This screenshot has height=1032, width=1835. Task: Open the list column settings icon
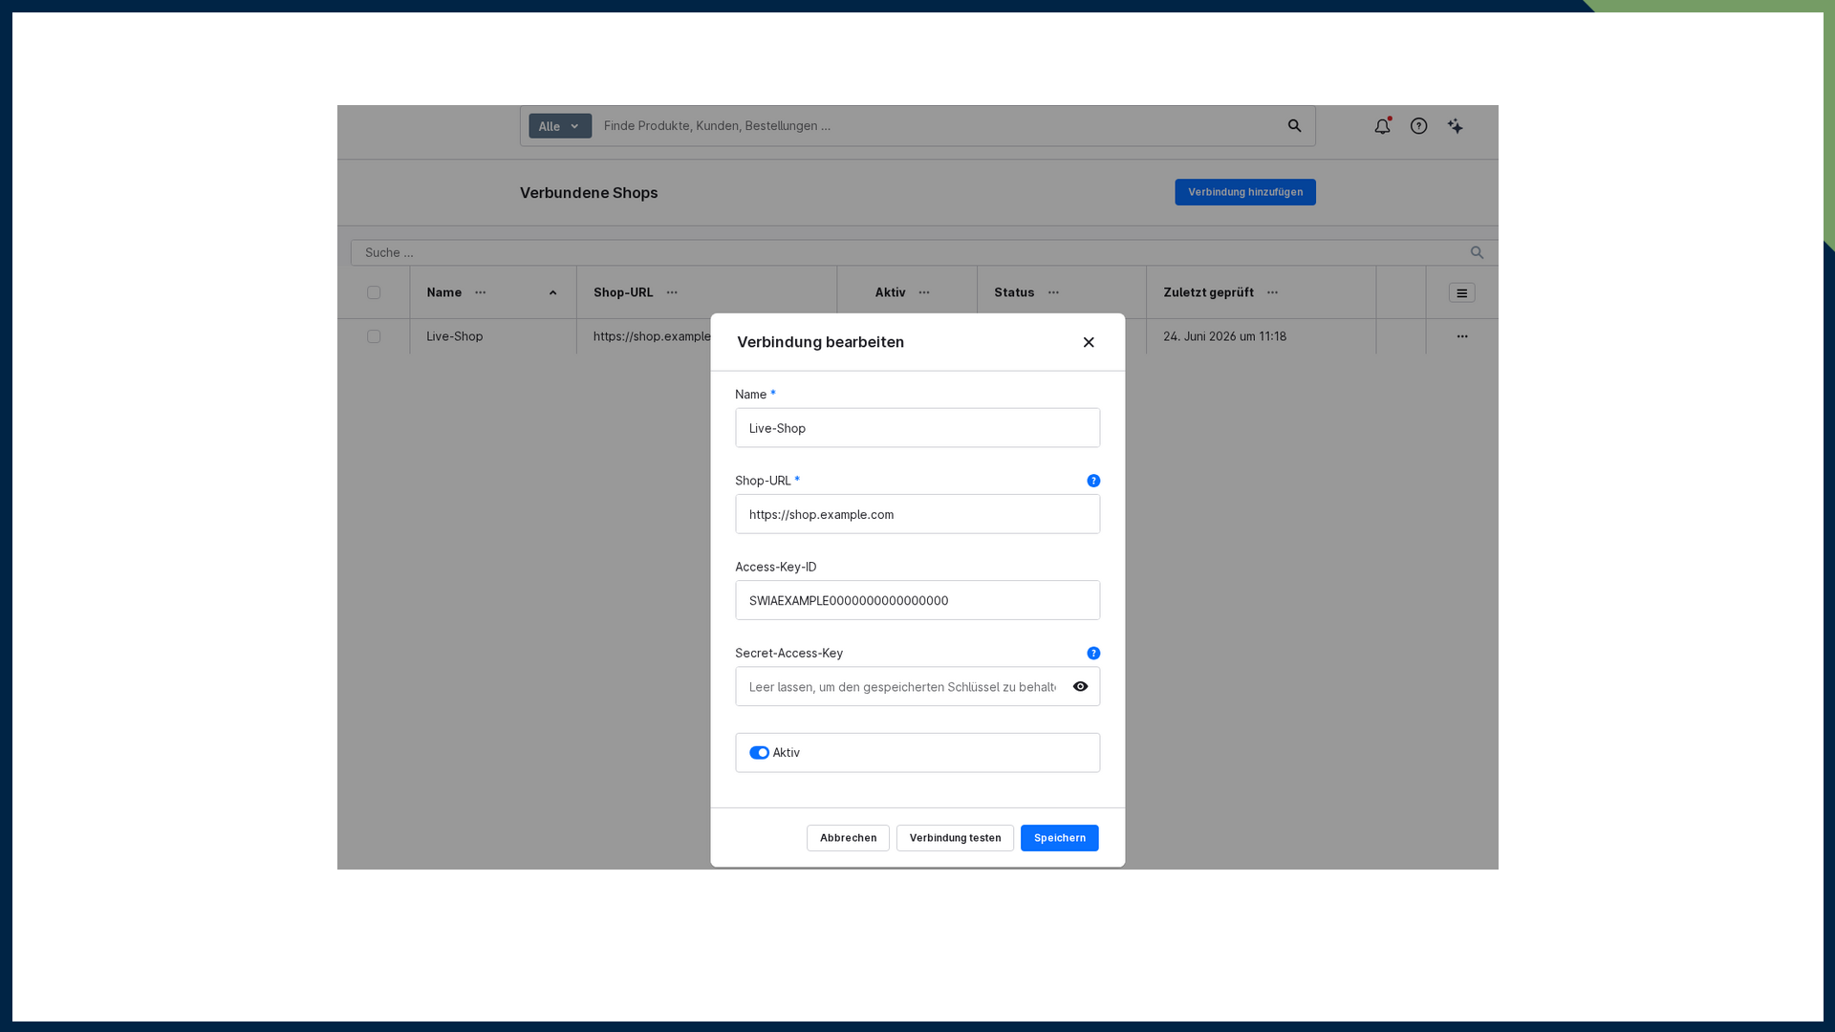coord(1461,293)
